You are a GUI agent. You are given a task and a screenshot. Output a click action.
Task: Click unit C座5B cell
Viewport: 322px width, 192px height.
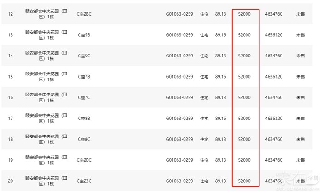coord(83,35)
